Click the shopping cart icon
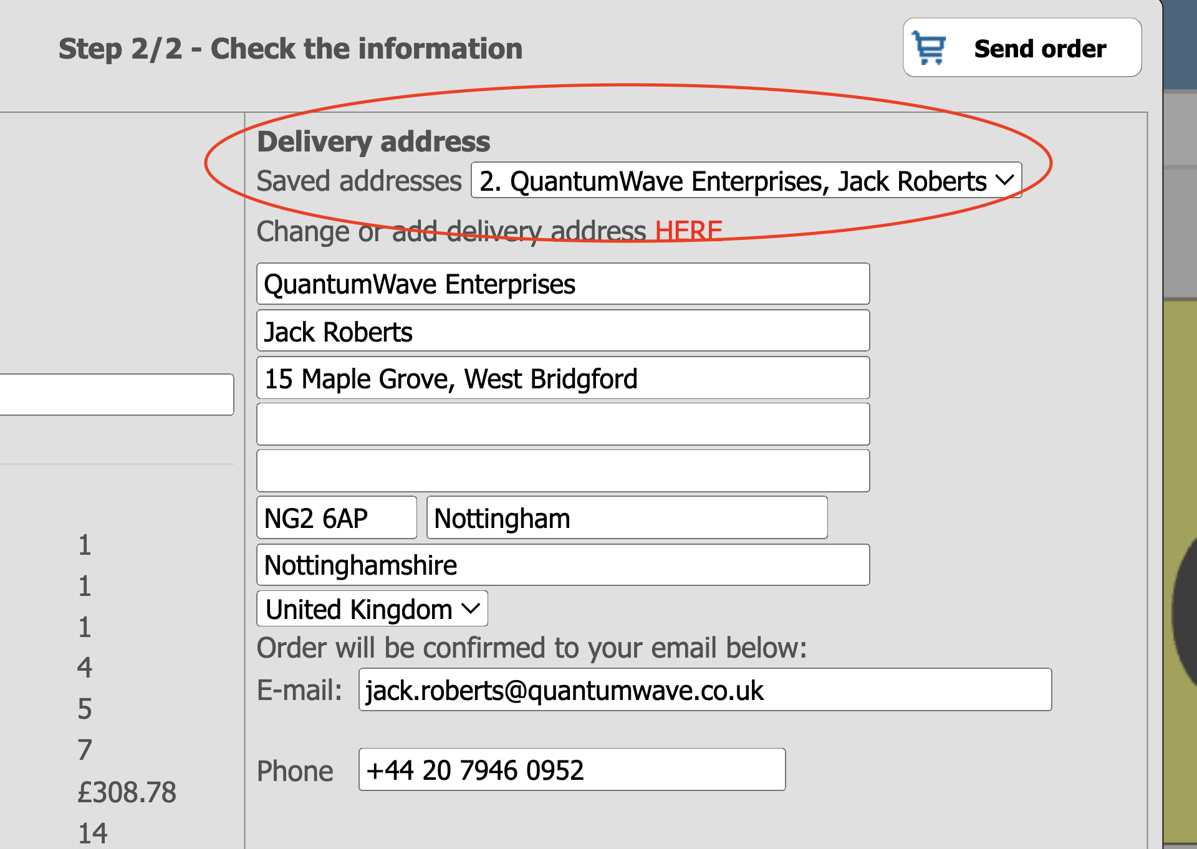Screen dimensions: 1197x849 tap(930, 48)
